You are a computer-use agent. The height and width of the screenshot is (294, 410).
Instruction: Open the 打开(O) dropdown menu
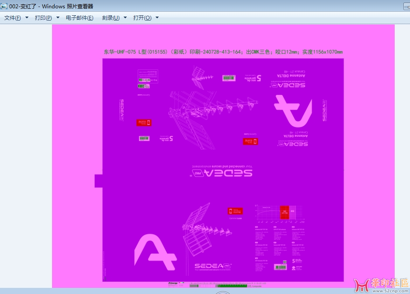146,18
